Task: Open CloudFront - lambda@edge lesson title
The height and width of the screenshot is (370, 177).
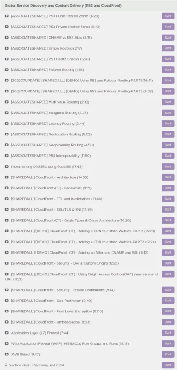Action: pyautogui.click(x=50, y=322)
